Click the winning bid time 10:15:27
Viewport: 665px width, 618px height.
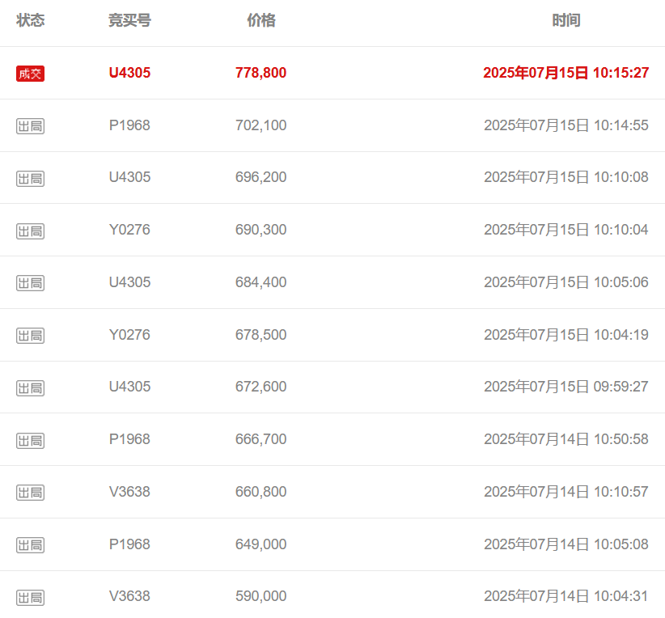(621, 73)
